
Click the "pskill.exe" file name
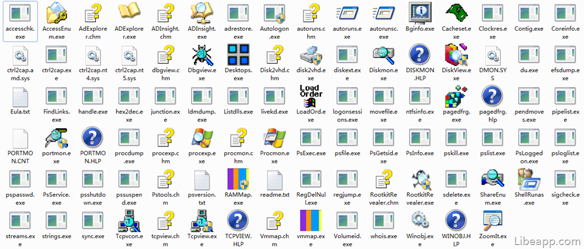456,153
